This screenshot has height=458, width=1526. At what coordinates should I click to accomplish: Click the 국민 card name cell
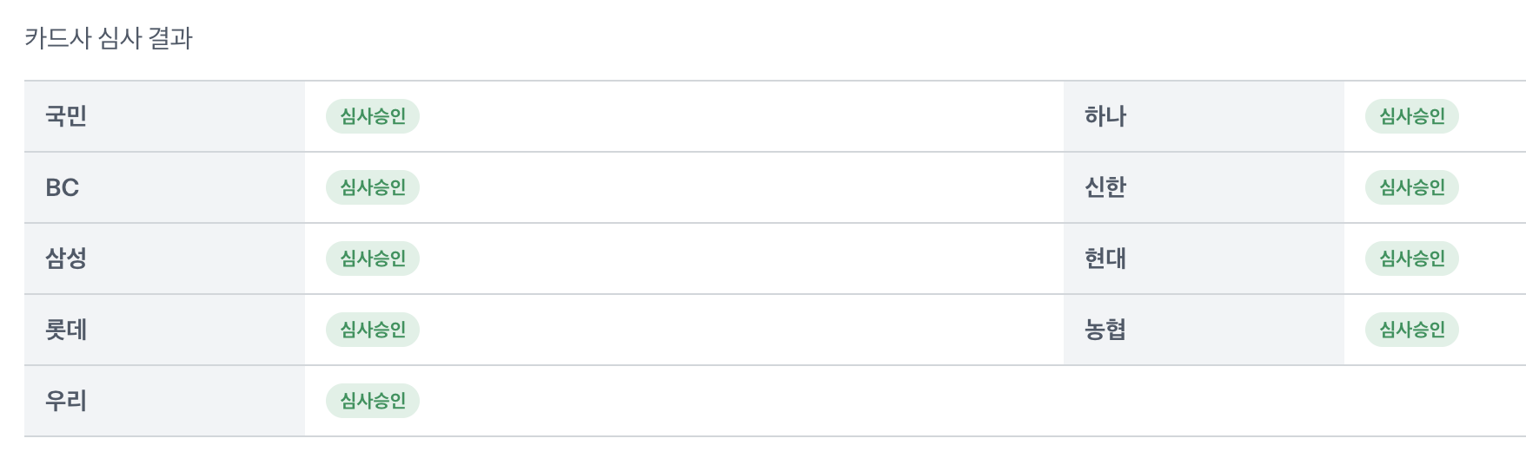tap(164, 116)
